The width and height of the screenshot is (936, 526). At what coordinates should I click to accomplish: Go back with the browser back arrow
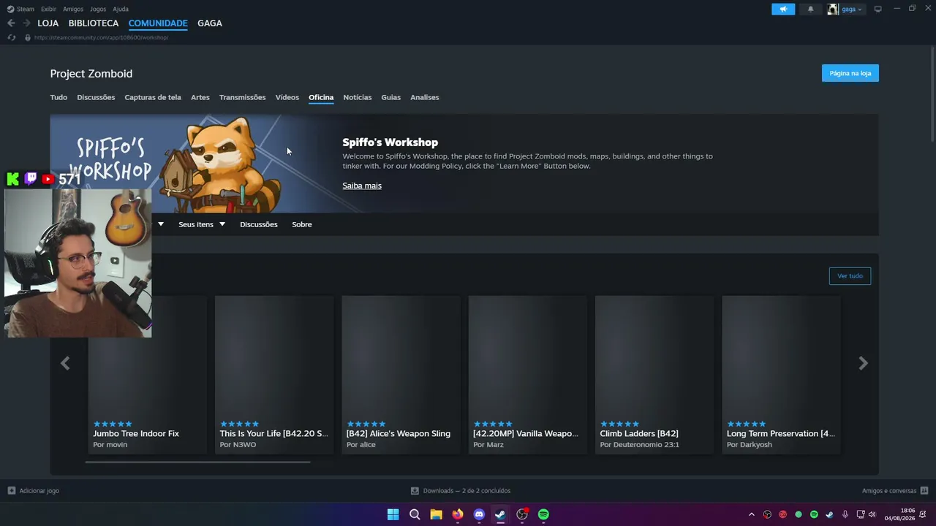coord(11,23)
